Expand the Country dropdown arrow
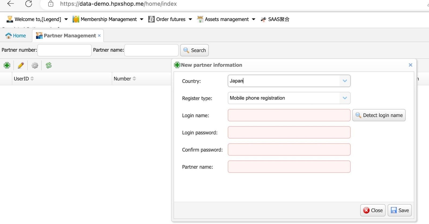429x224 pixels. [x=345, y=81]
